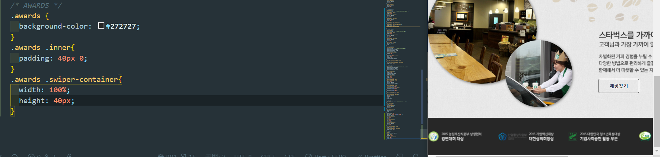Viewport: 660px width, 157px height.
Task: Click the '.awards .swiper-container{' selector line
Action: tap(66, 80)
